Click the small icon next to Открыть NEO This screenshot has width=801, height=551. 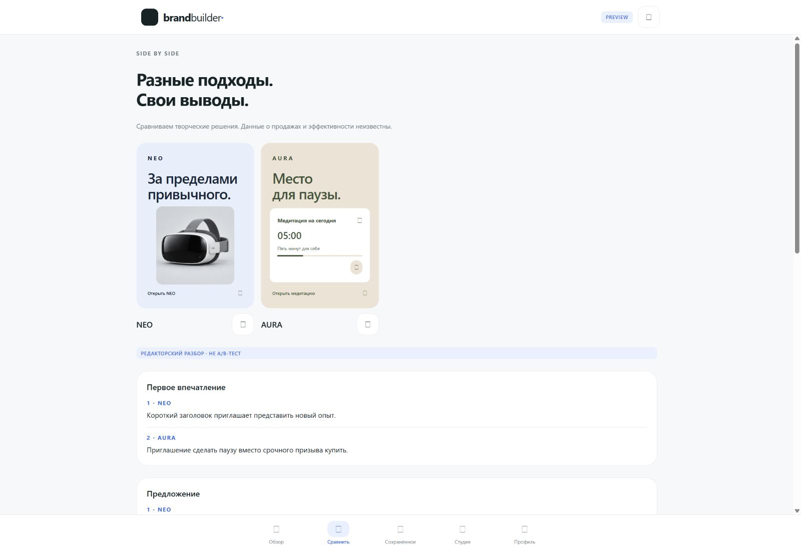[240, 293]
